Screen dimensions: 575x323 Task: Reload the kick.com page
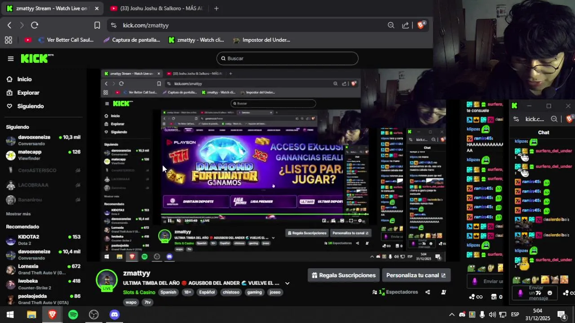click(35, 26)
